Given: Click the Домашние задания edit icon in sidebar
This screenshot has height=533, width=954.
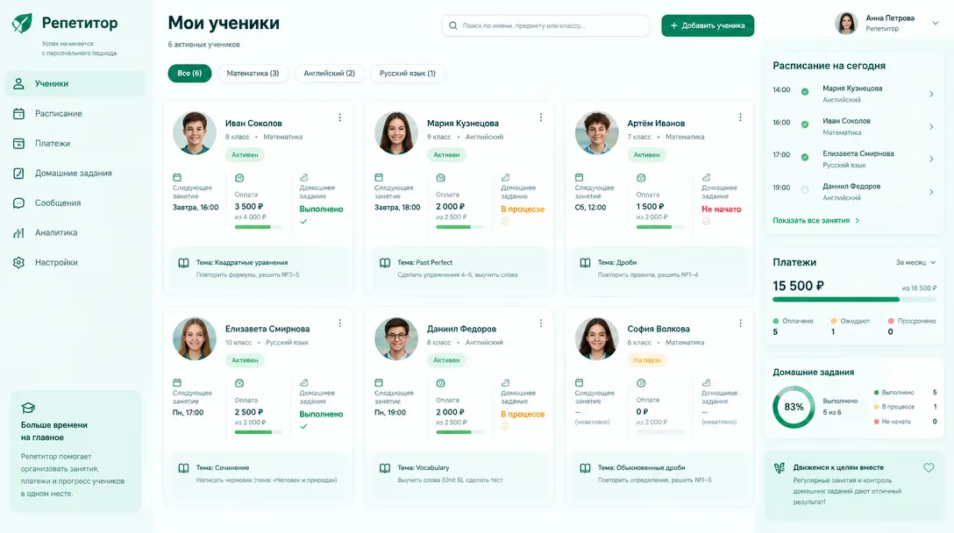Looking at the screenshot, I should pyautogui.click(x=19, y=173).
